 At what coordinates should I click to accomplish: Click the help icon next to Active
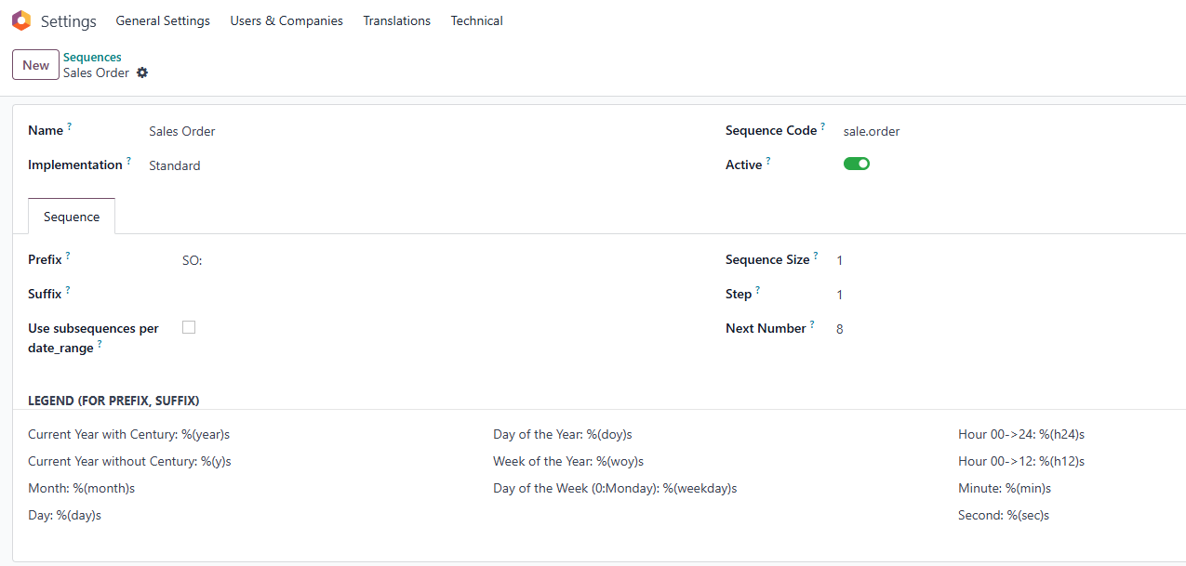[767, 161]
